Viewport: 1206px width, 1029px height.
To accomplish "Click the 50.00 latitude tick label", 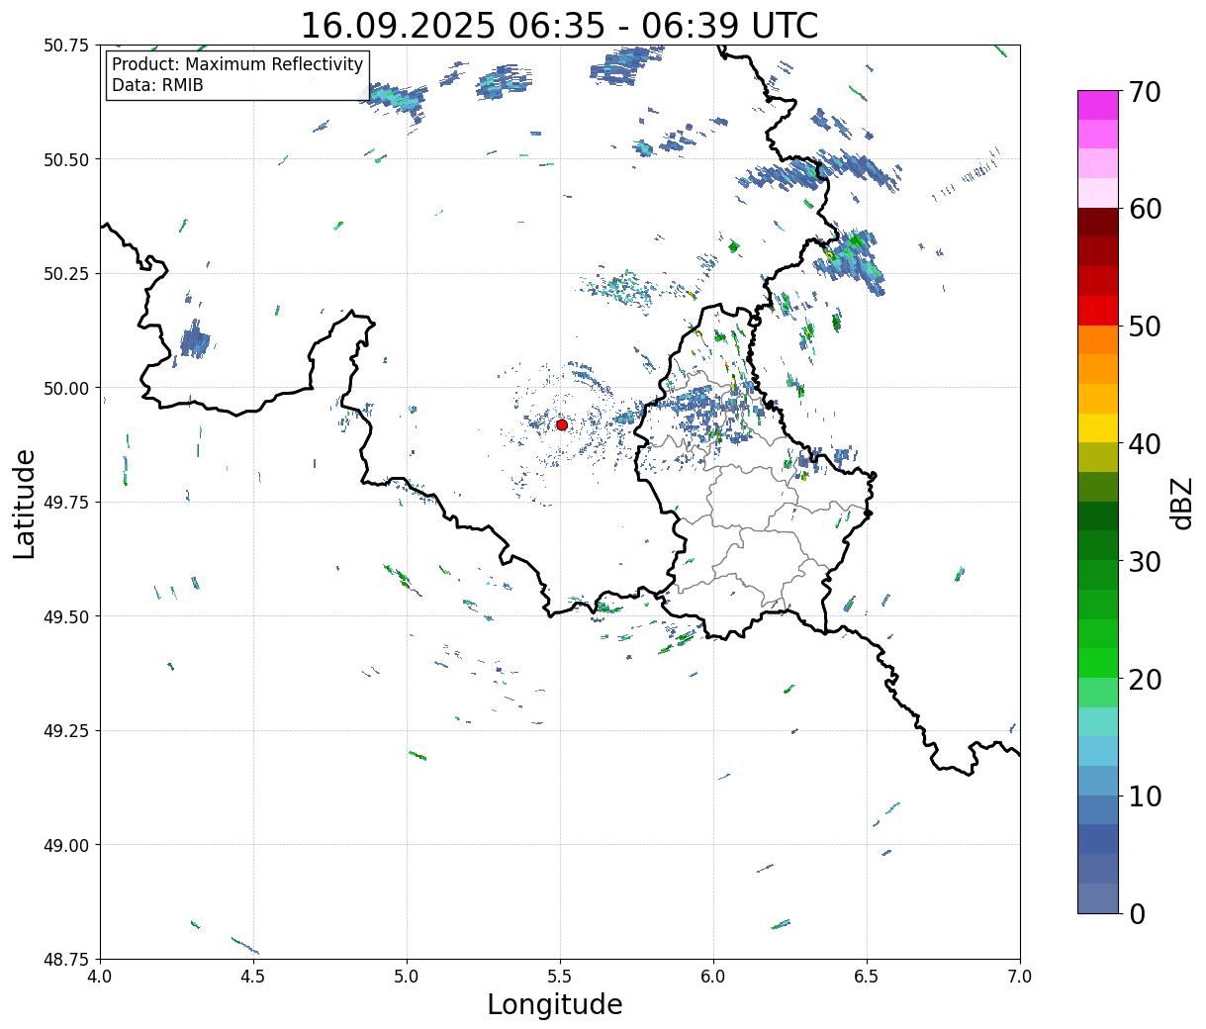I will coord(66,388).
